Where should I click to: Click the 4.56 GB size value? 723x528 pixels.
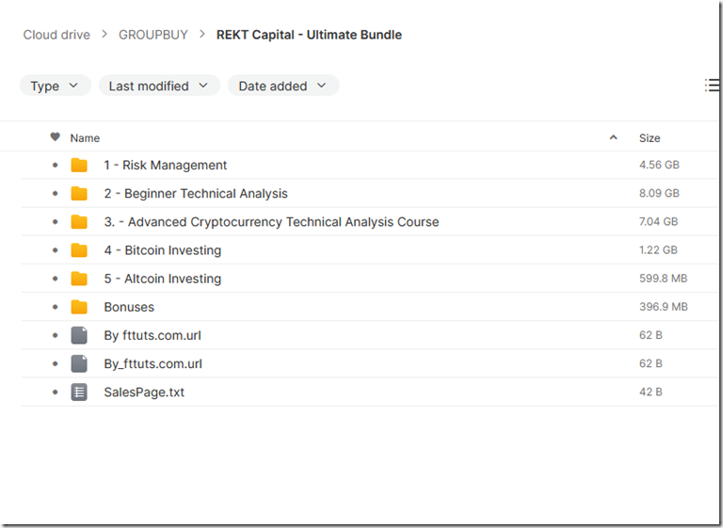click(659, 165)
